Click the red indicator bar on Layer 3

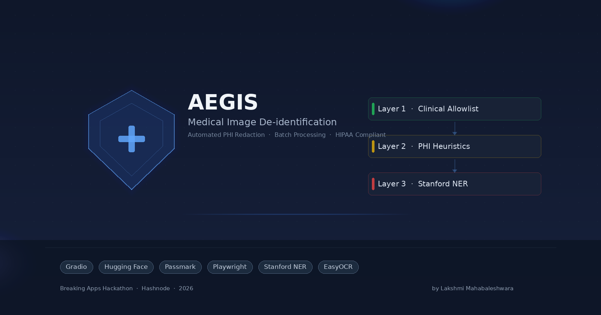tap(373, 184)
